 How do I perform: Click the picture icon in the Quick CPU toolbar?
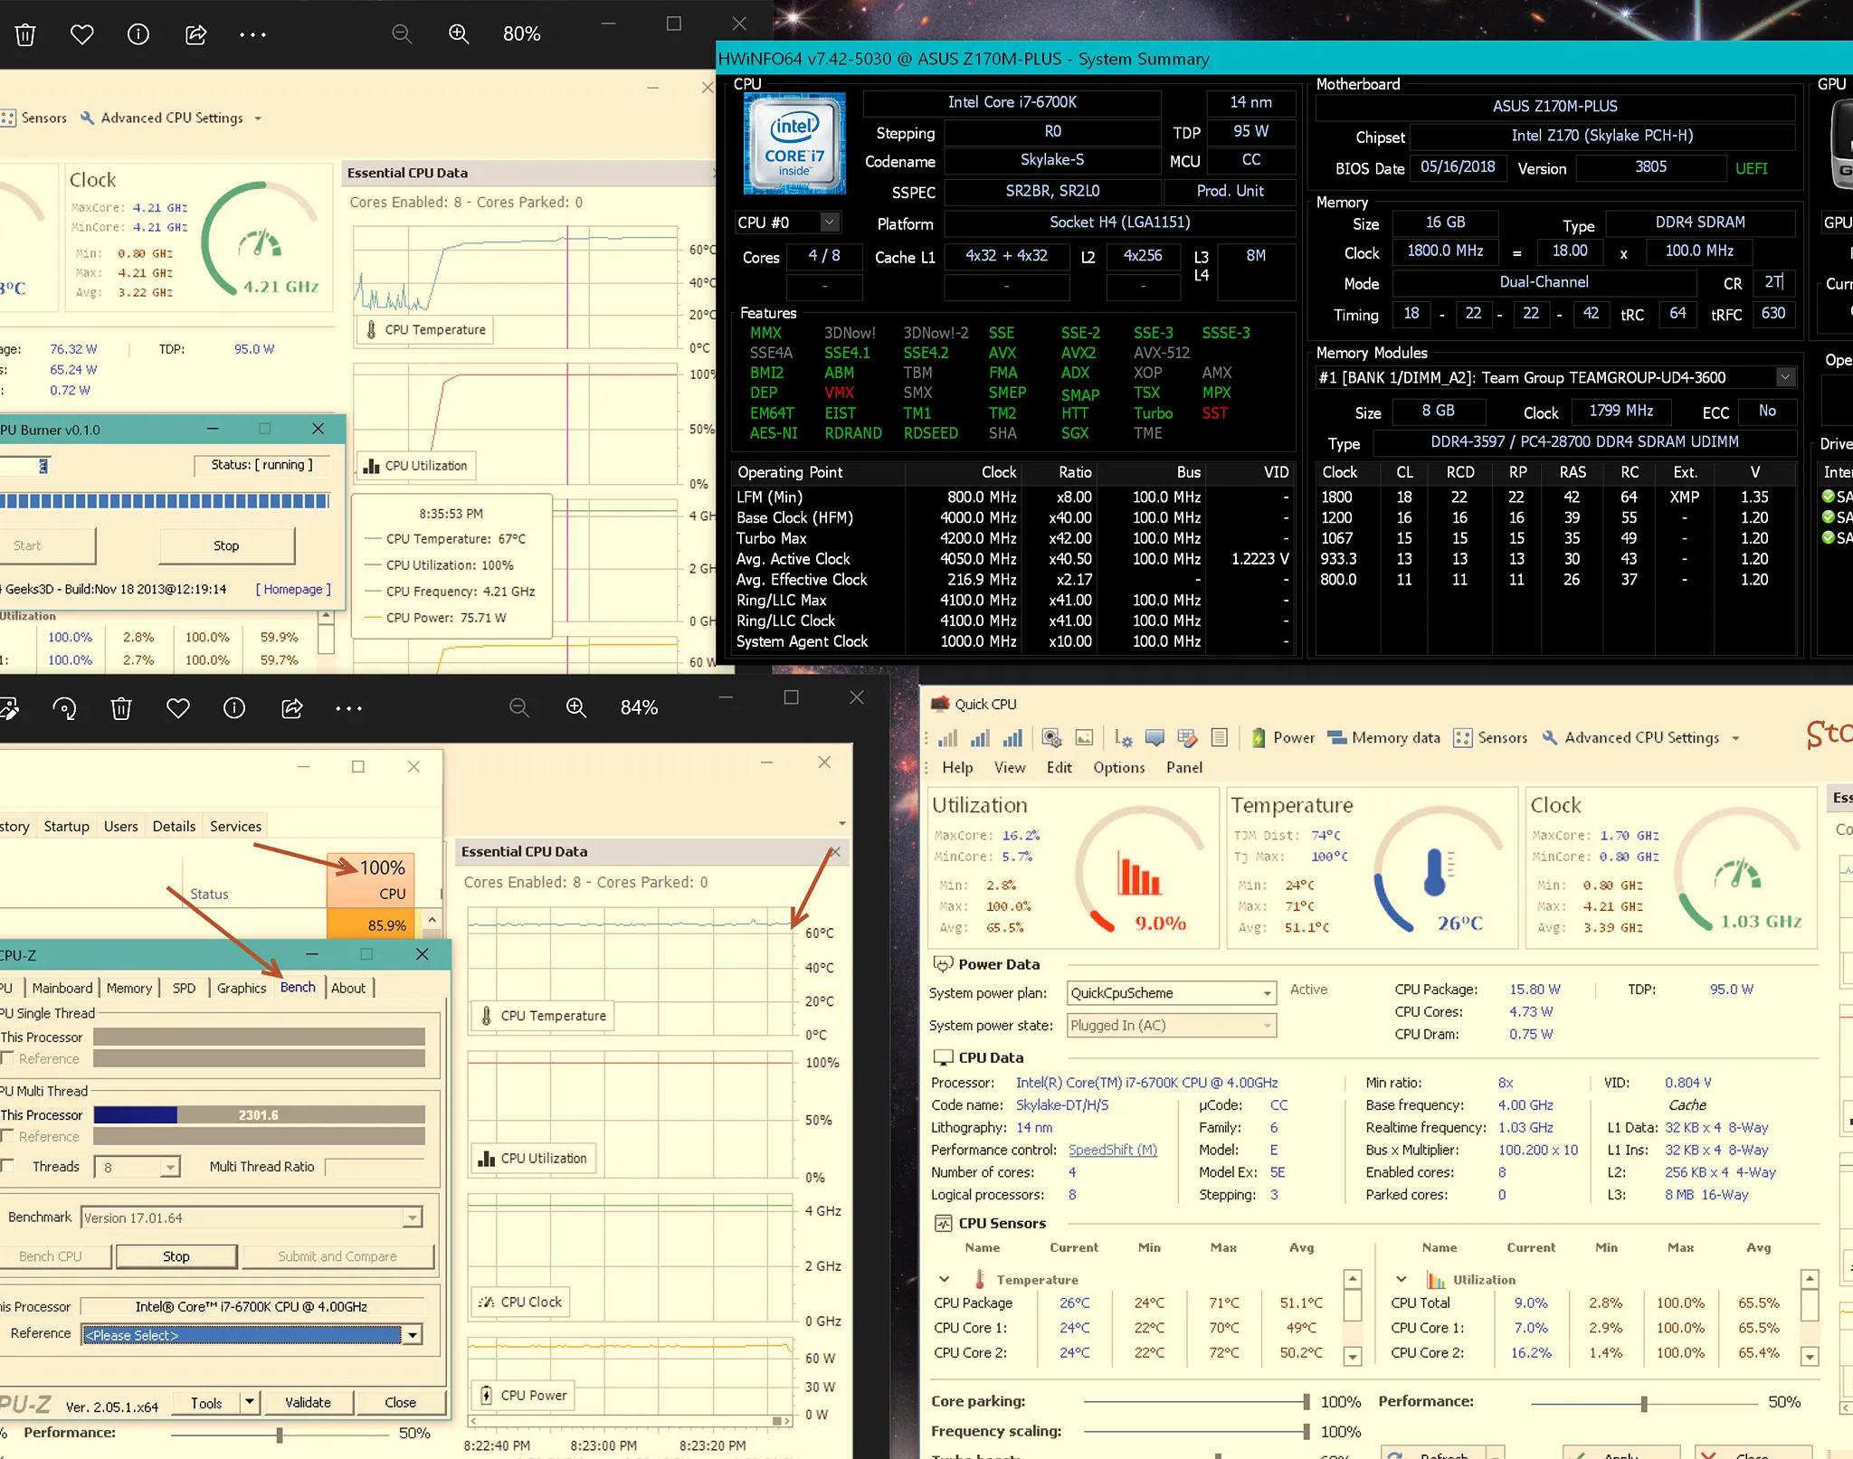click(1084, 738)
